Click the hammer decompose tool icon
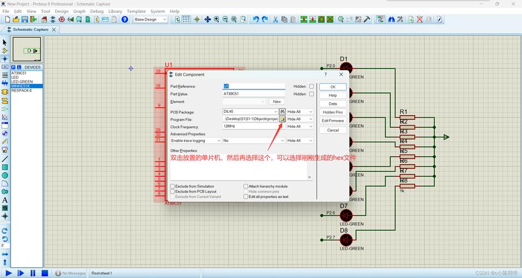 367,19
